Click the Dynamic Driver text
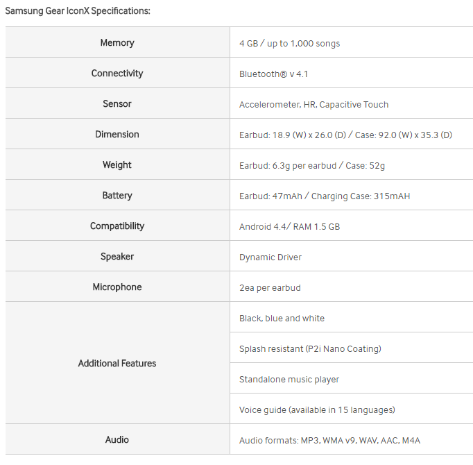Image resolution: width=473 pixels, height=465 pixels. (270, 257)
